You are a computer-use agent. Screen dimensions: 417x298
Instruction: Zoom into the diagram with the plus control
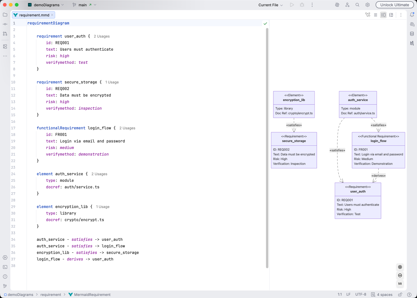[x=400, y=267]
